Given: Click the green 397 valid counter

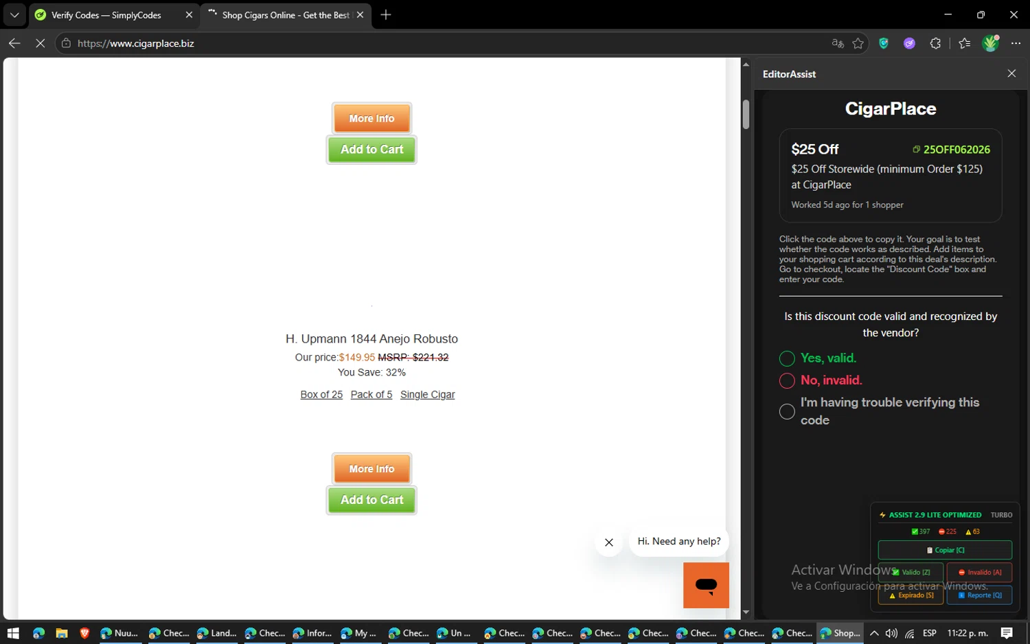Looking at the screenshot, I should (x=920, y=531).
